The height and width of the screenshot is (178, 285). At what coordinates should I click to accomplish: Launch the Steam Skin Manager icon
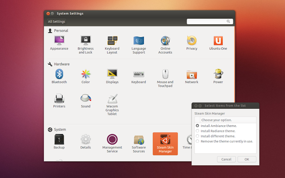pyautogui.click(x=165, y=143)
